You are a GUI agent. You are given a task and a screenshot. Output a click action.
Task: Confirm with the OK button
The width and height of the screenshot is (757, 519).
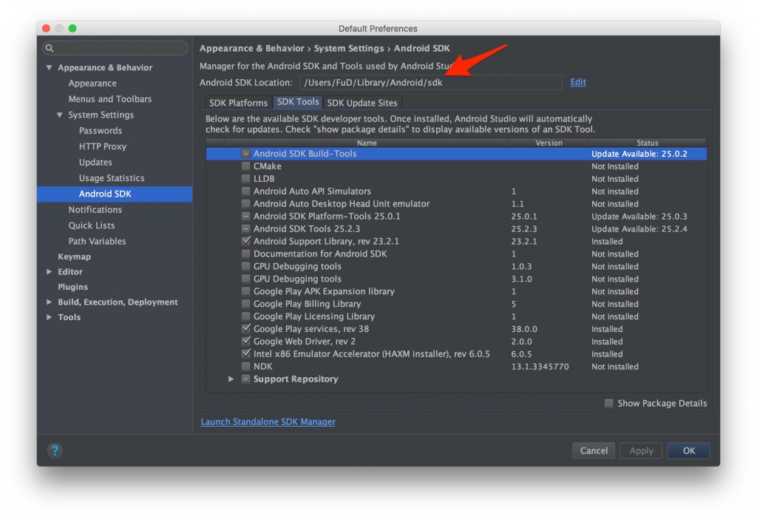689,450
